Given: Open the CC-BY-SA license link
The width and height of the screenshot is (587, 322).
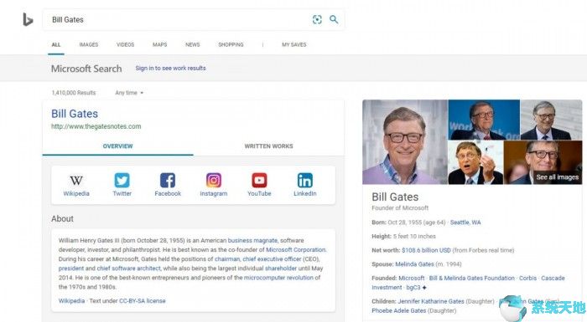Looking at the screenshot, I should pyautogui.click(x=143, y=301).
